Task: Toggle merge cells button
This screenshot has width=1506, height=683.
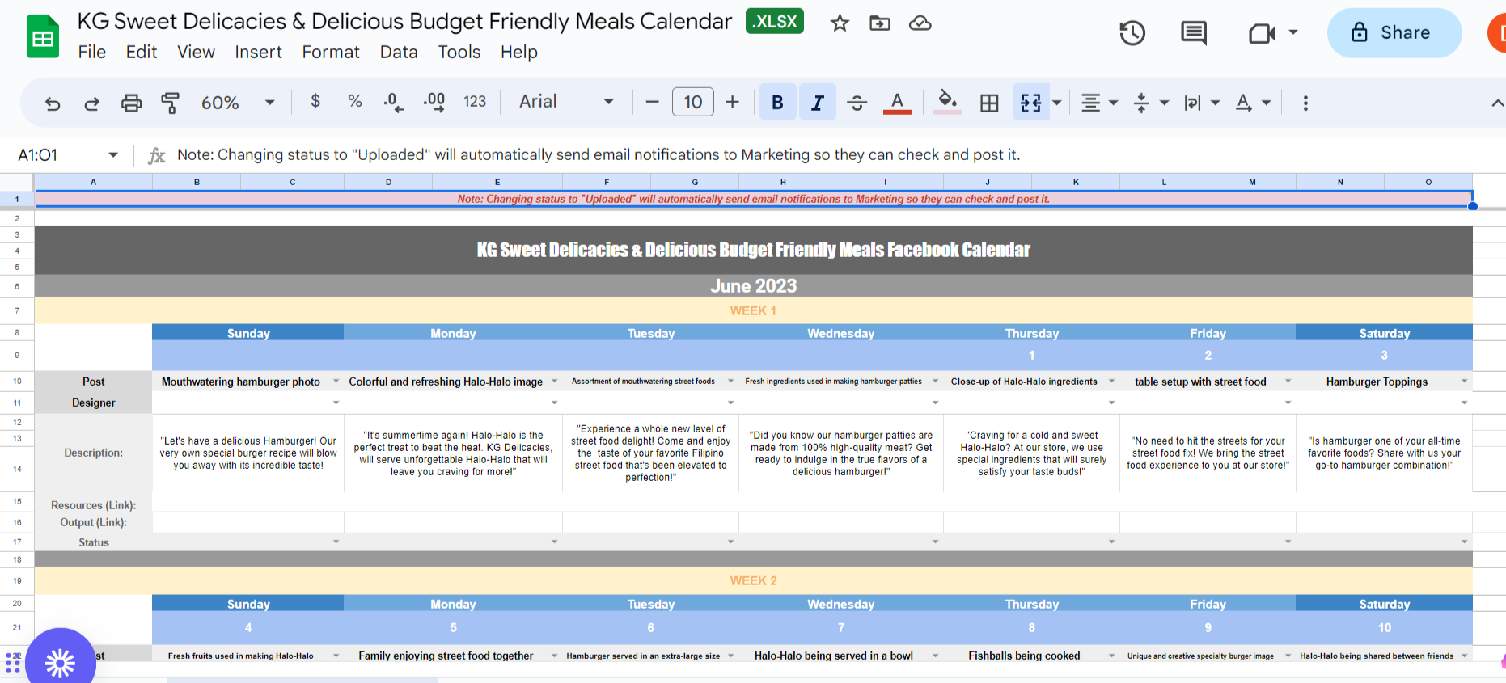Action: 1031,103
